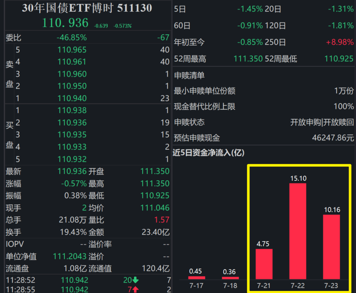Click the 流通盘 value 1.08亿
The image size is (356, 293).
click(x=75, y=268)
